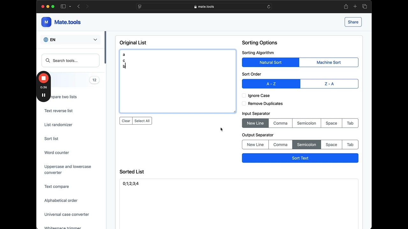
Task: Click the Mate.tools logo icon
Action: (x=46, y=22)
